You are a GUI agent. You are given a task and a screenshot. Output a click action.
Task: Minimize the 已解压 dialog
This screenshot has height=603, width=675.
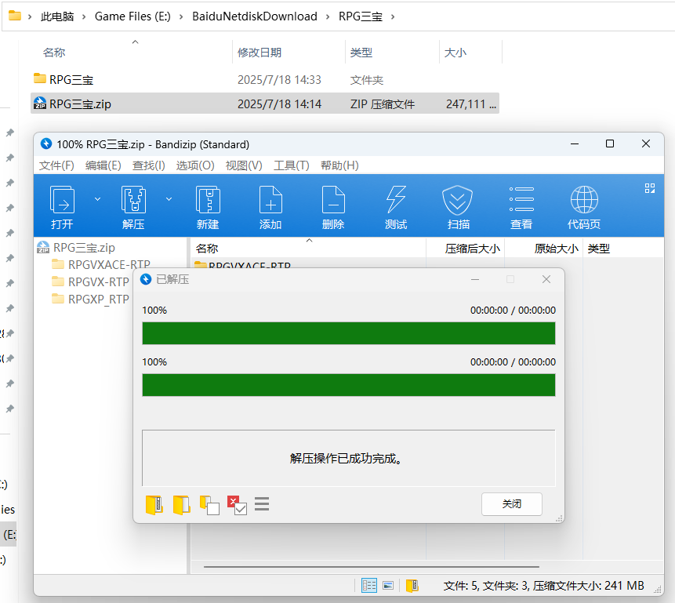(x=475, y=279)
